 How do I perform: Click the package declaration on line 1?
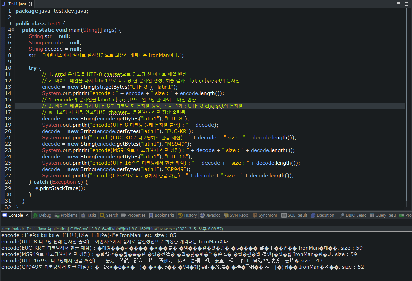pos(52,11)
